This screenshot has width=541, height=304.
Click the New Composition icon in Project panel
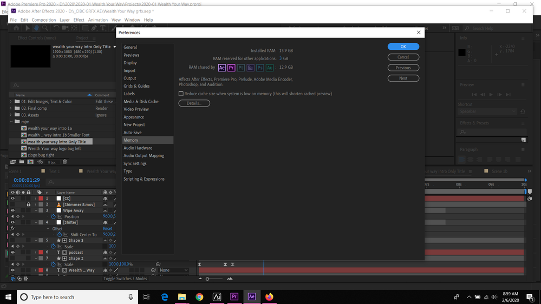(30, 162)
